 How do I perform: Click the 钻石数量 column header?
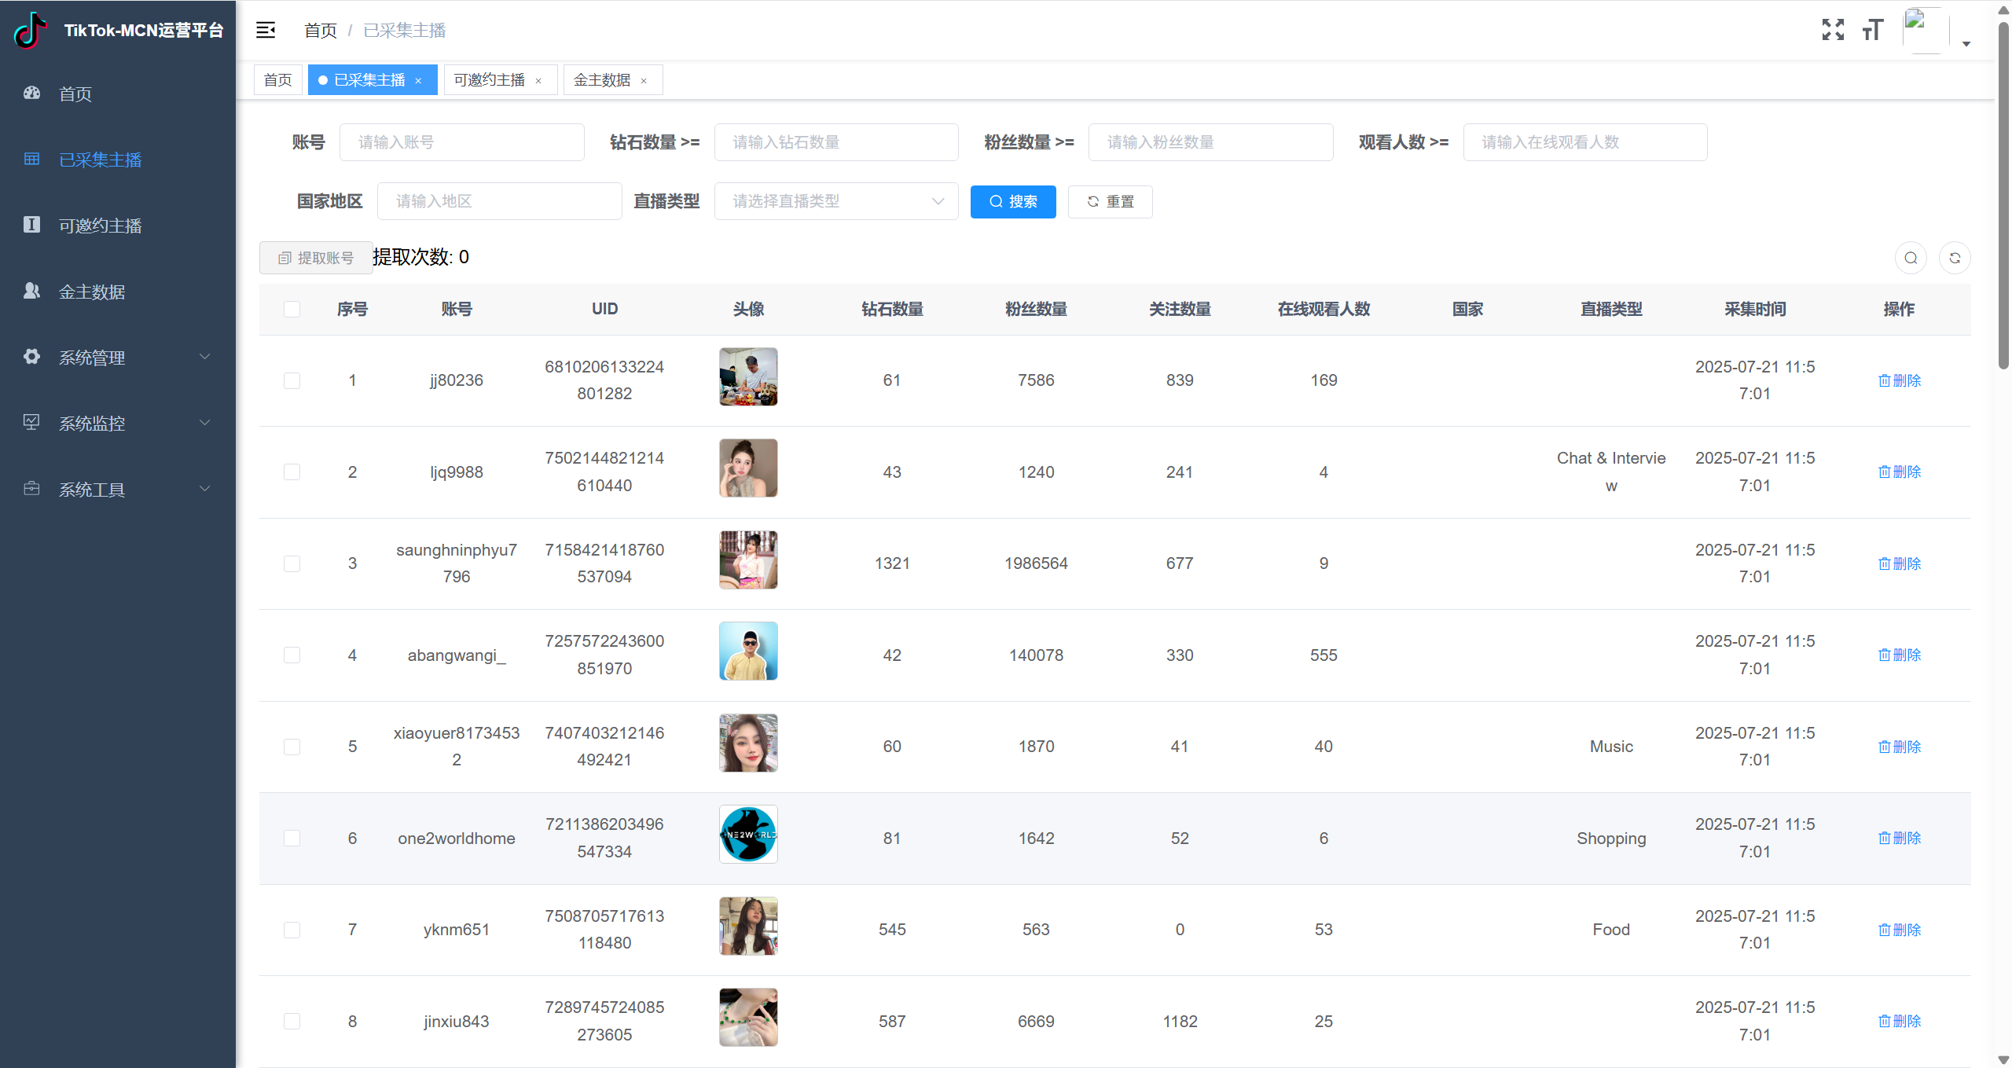click(x=892, y=309)
